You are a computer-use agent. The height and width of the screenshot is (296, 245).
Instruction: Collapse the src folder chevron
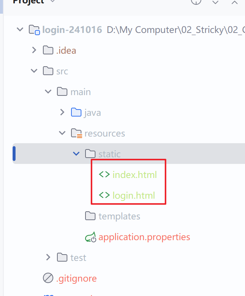tap(34, 71)
